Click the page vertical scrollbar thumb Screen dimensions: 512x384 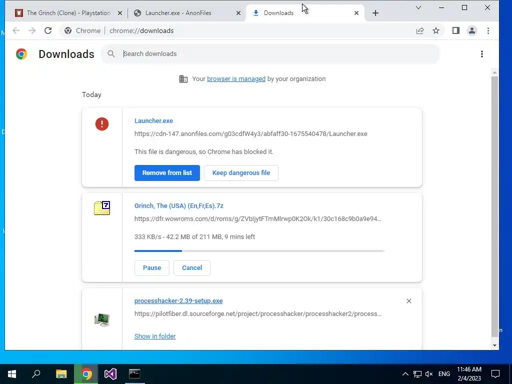[494, 206]
